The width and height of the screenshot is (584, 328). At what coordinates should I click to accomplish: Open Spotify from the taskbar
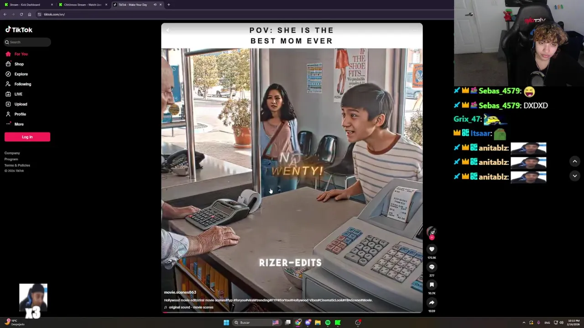click(328, 323)
